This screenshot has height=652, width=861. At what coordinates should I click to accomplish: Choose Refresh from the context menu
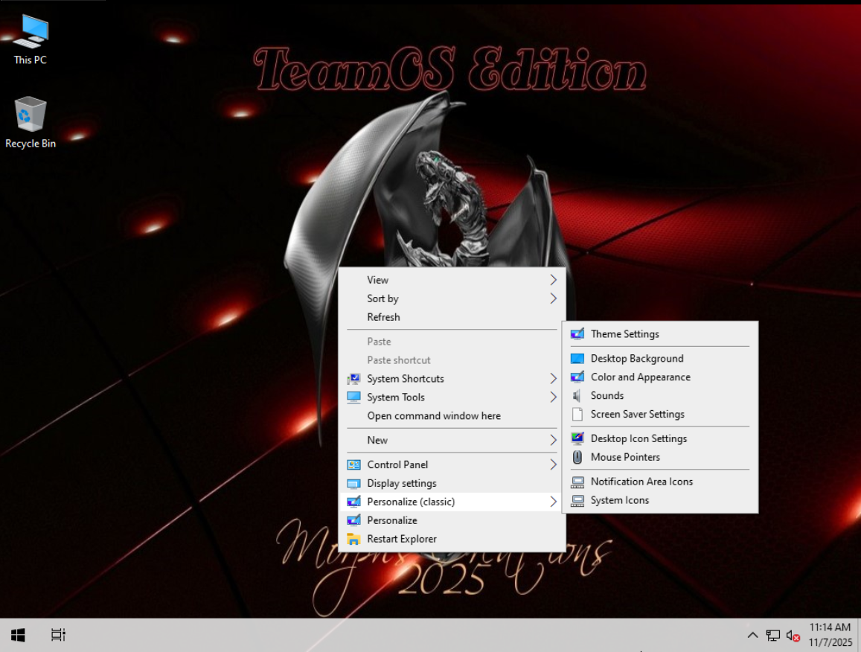coord(383,317)
